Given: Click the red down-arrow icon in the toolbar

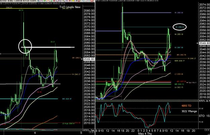Looking at the screenshot, I should [x=70, y=1].
